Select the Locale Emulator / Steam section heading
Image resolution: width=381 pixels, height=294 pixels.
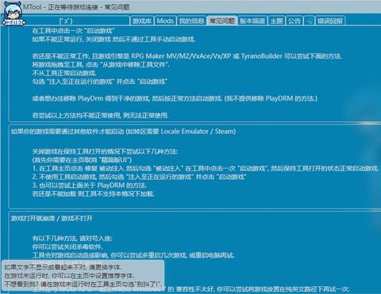pyautogui.click(x=123, y=132)
